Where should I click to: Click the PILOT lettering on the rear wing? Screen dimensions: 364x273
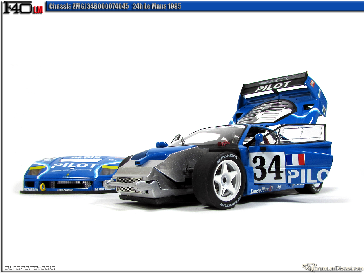273,86
